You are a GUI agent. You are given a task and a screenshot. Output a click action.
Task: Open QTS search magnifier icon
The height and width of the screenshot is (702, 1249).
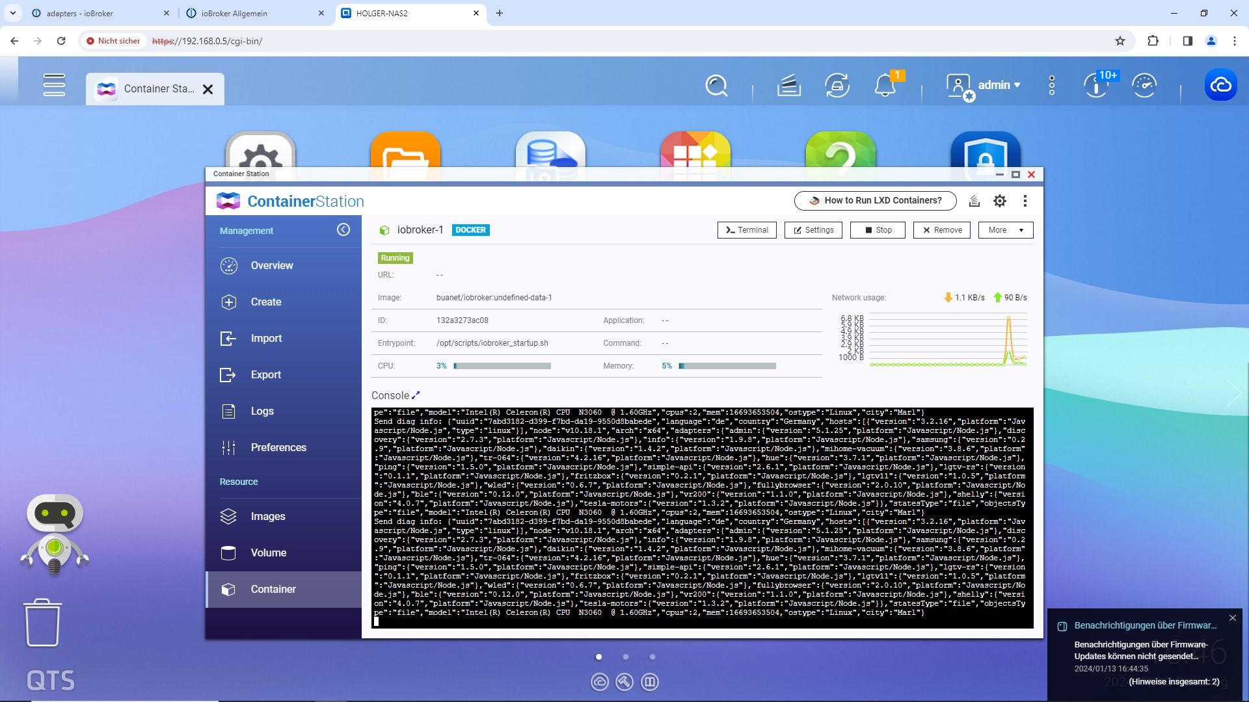pyautogui.click(x=716, y=85)
